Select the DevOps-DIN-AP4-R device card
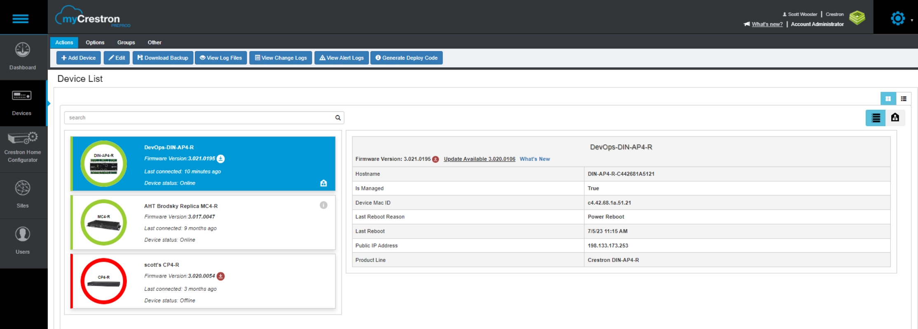This screenshot has width=918, height=329. (203, 164)
